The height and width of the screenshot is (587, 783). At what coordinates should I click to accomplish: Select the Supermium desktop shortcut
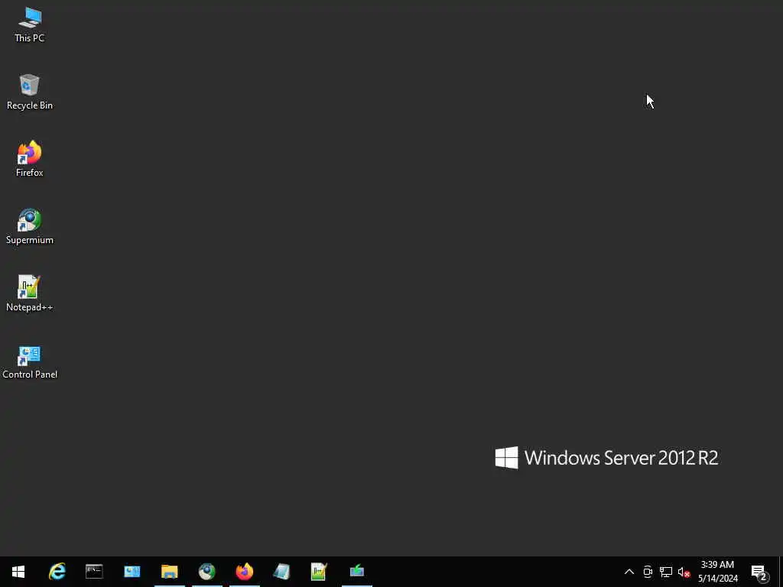[30, 226]
